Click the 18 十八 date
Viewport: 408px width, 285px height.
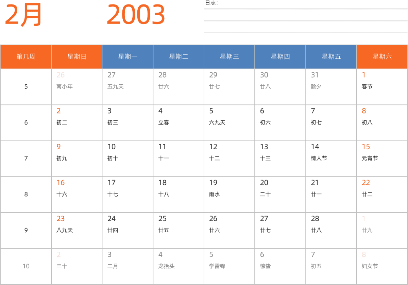pos(178,195)
